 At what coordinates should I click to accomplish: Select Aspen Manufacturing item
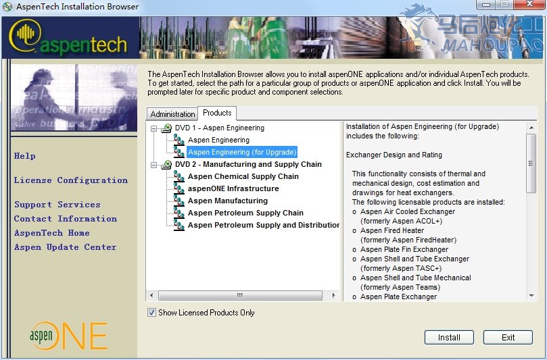point(228,201)
